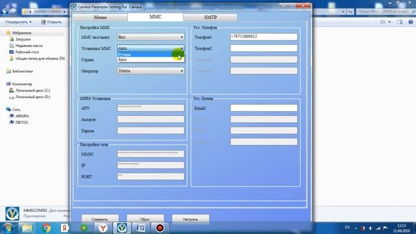Open Рабочий стол in Explorer sidebar
This screenshot has width=416, height=234.
tap(27, 52)
